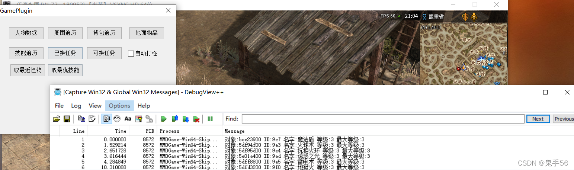Click the 周围遍历 button

pos(65,33)
